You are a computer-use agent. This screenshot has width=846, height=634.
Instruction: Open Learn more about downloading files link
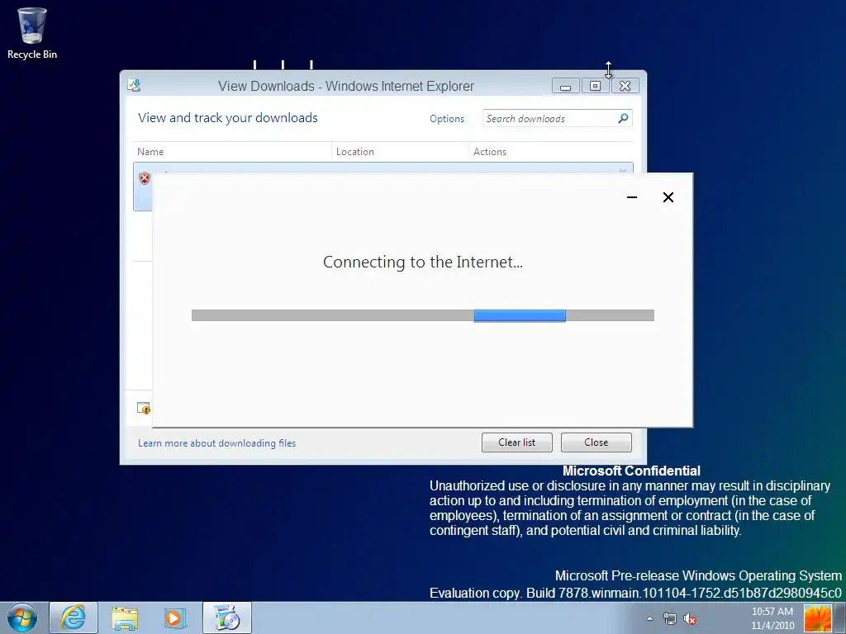[217, 443]
